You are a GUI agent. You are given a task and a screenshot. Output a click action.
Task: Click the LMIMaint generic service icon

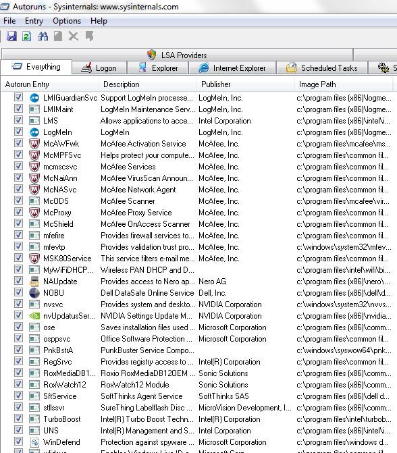[34, 109]
